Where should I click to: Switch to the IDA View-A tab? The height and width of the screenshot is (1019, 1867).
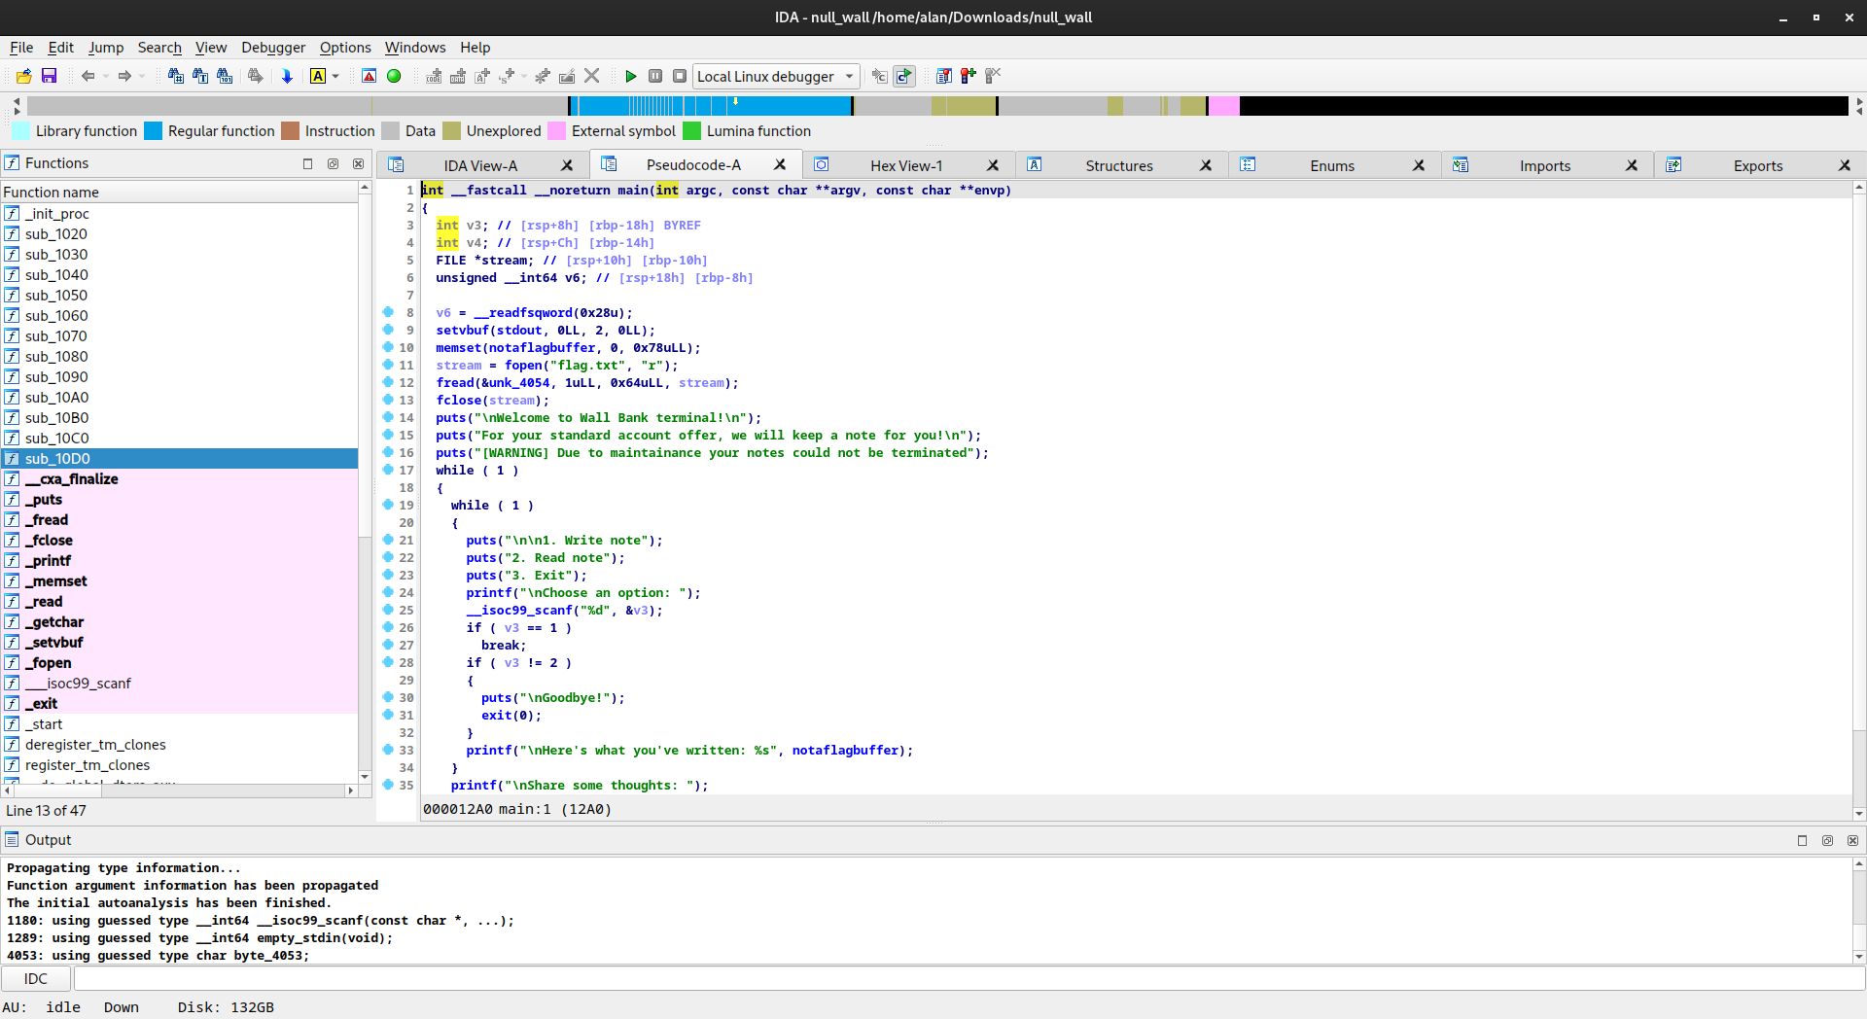[480, 165]
